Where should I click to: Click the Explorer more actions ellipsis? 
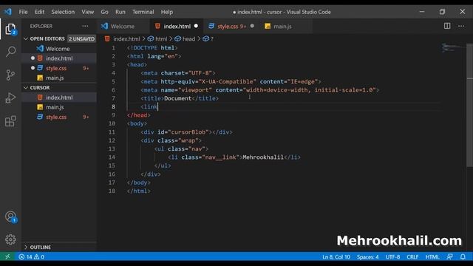pos(85,27)
